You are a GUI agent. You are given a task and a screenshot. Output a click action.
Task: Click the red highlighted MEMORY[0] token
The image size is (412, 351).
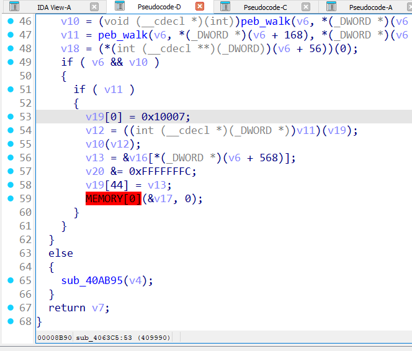coord(114,198)
